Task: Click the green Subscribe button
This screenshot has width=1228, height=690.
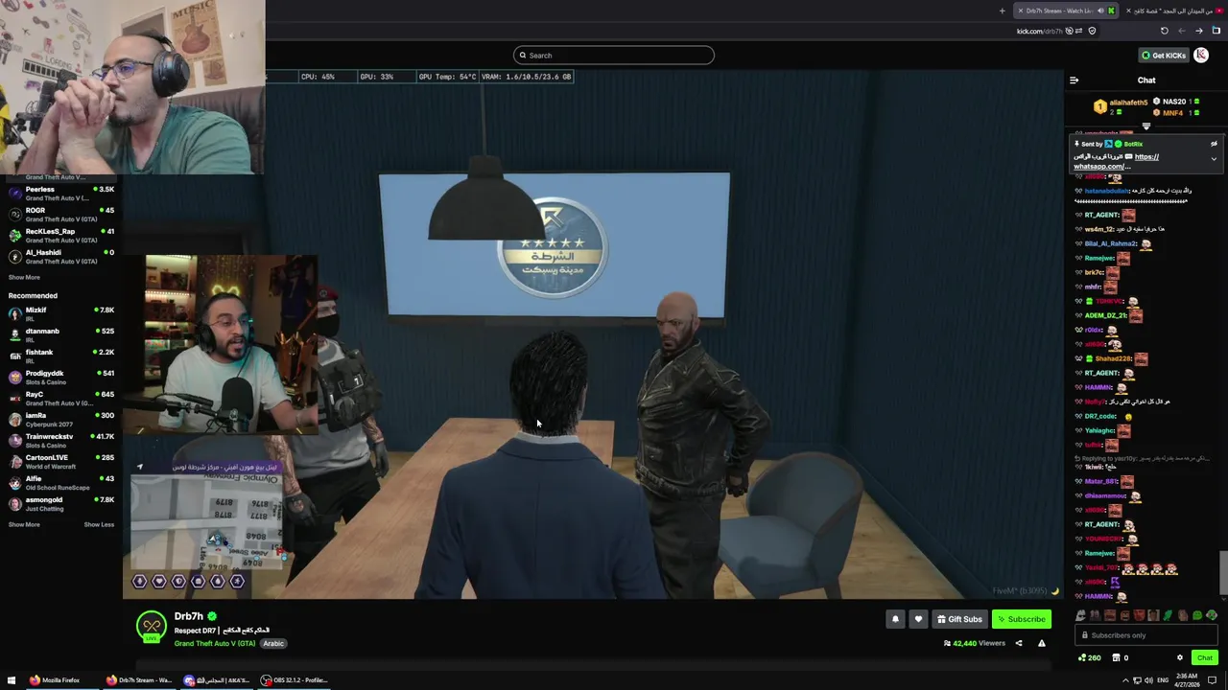Action: pyautogui.click(x=1022, y=619)
